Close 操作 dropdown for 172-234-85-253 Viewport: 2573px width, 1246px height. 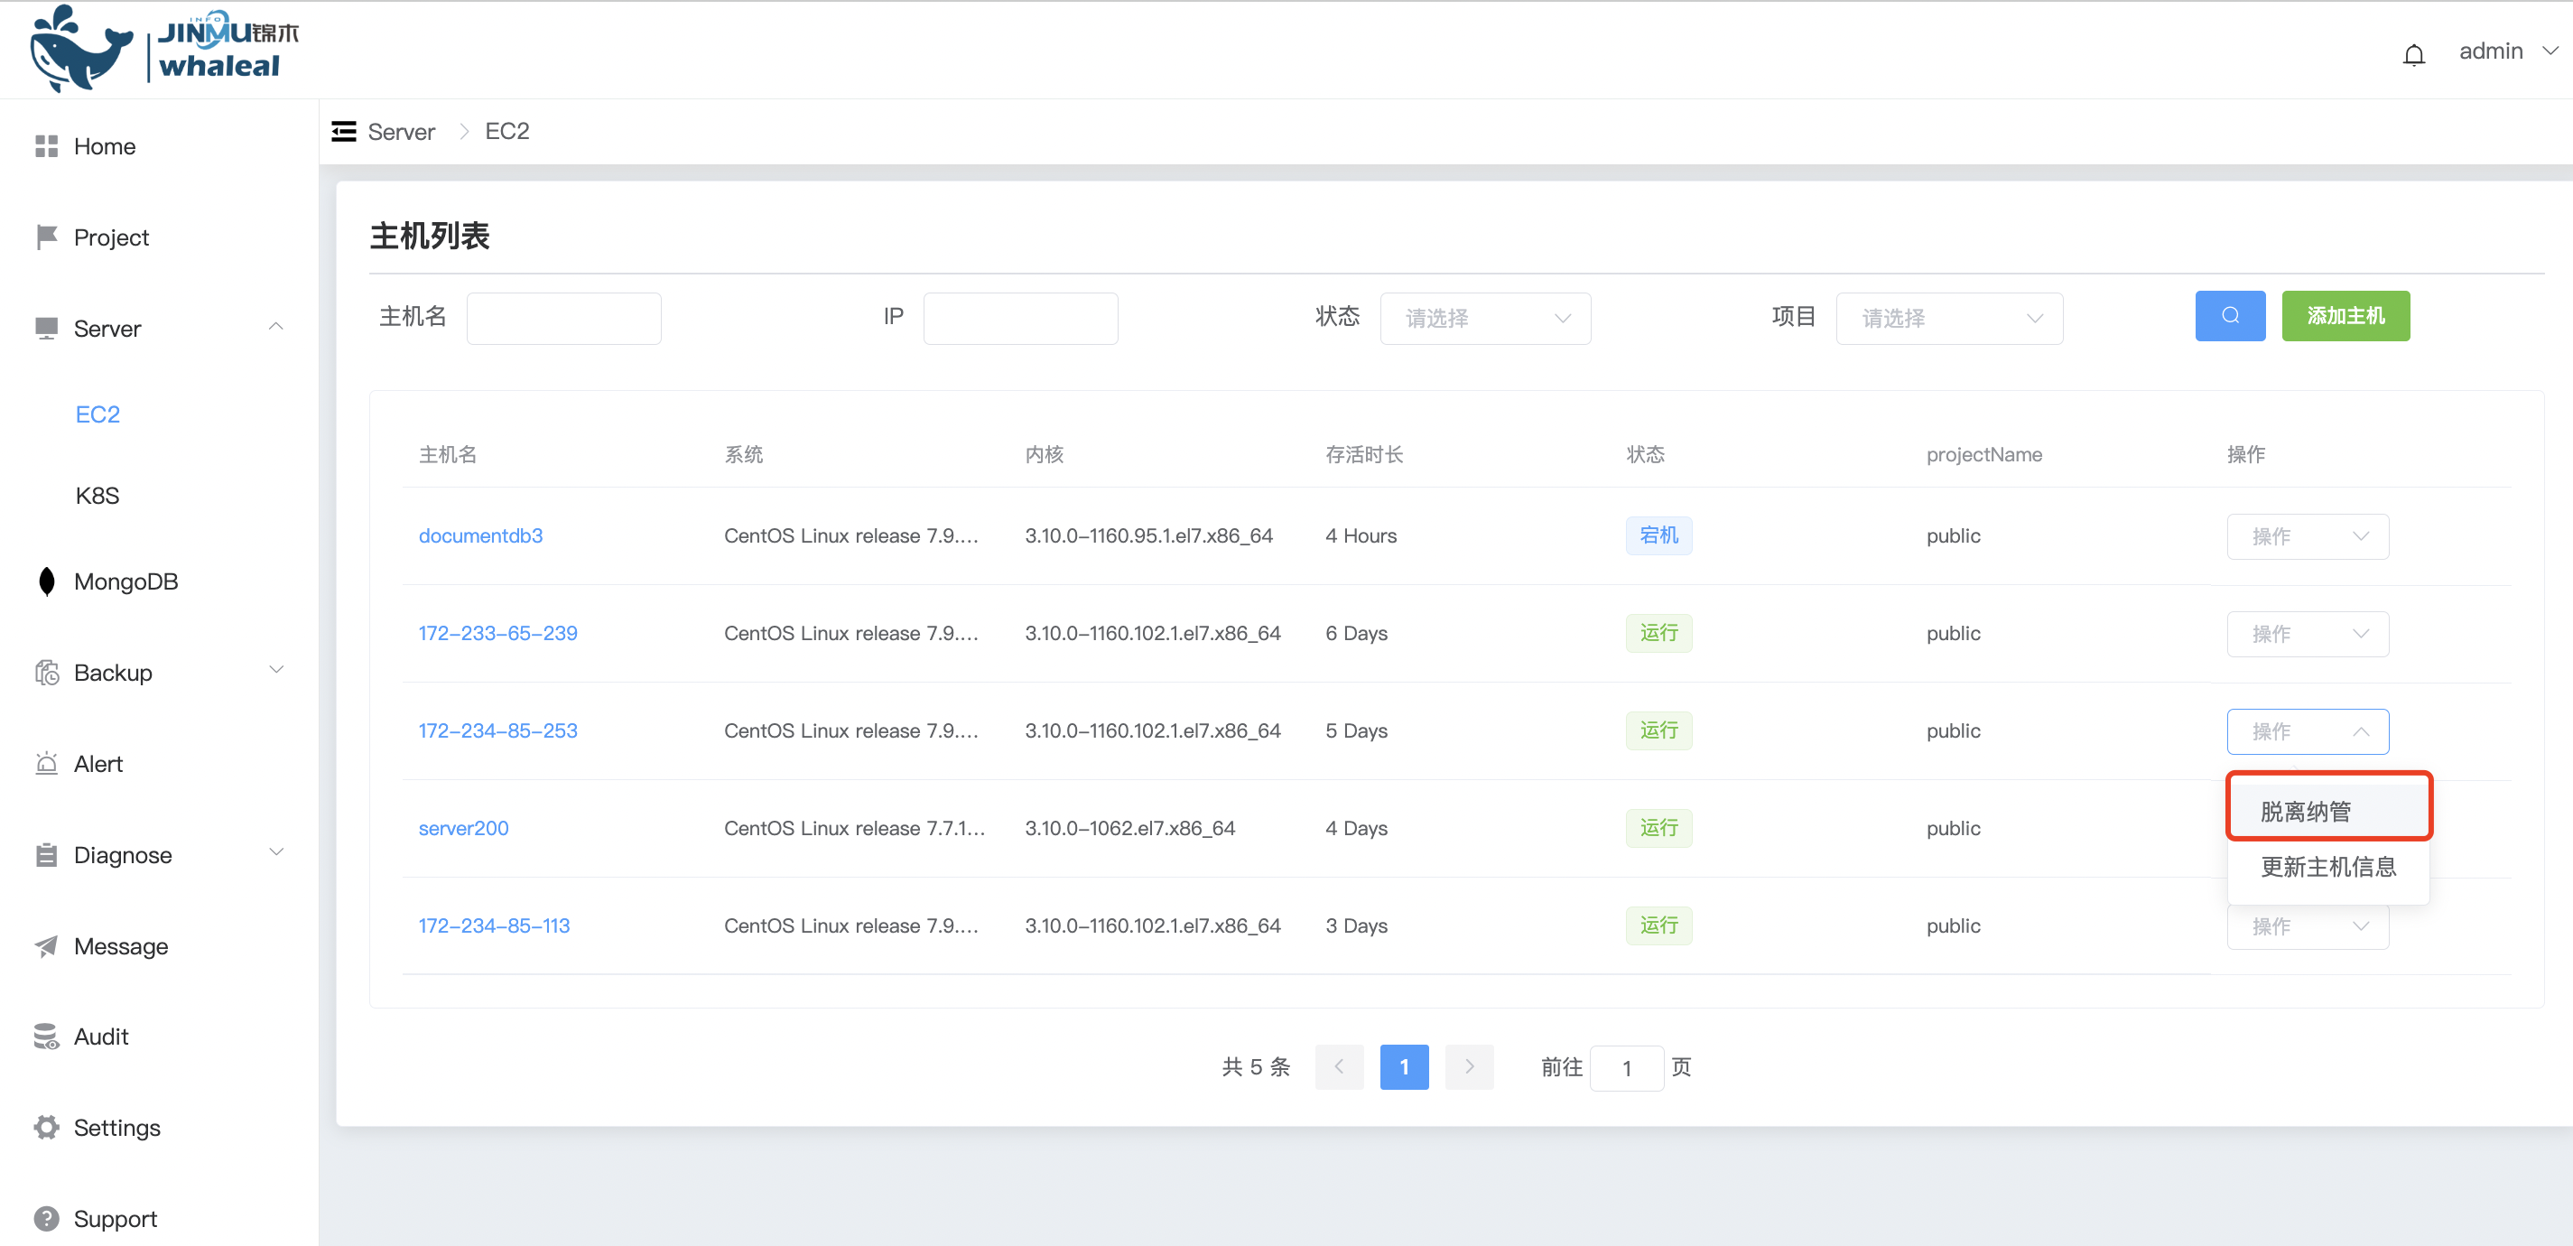pos(2308,731)
